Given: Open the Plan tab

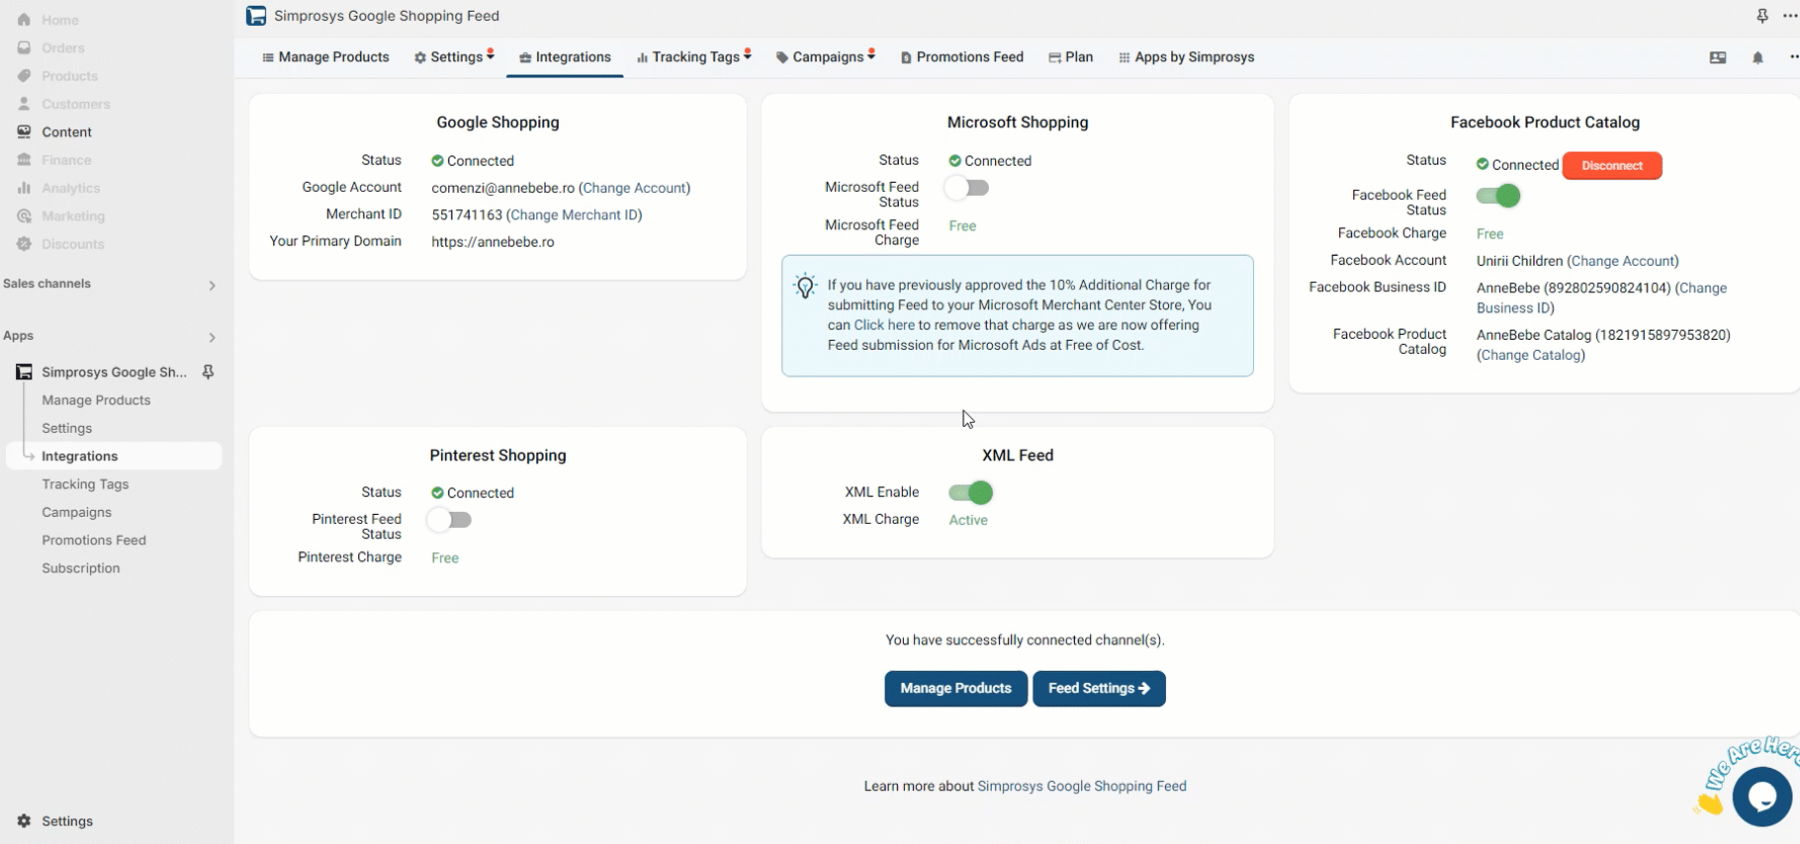Looking at the screenshot, I should point(1071,57).
